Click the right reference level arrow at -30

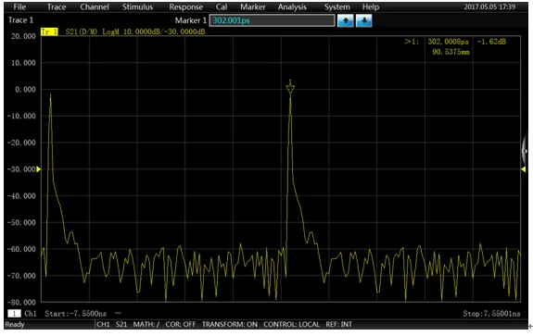click(523, 169)
